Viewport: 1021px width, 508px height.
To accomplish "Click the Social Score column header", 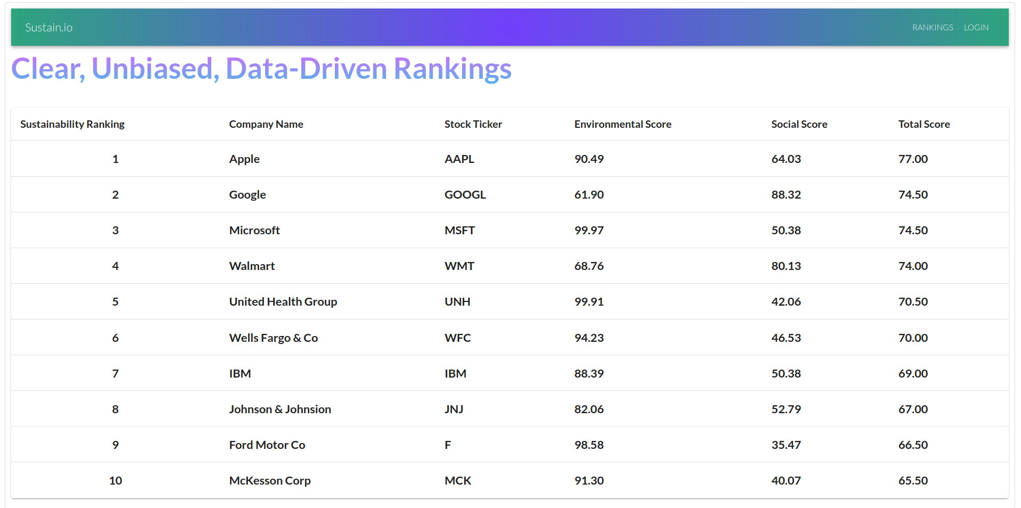I will point(799,124).
